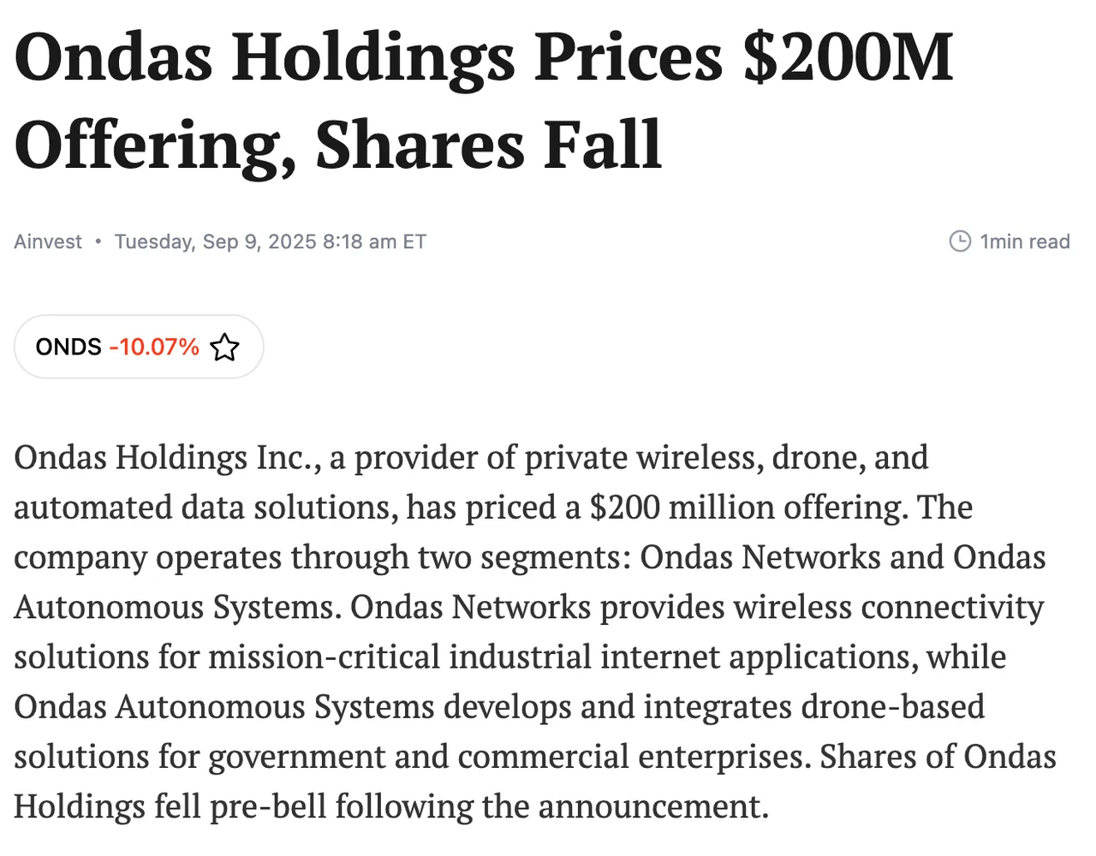Click the clock icon beside 1min read

[960, 241]
